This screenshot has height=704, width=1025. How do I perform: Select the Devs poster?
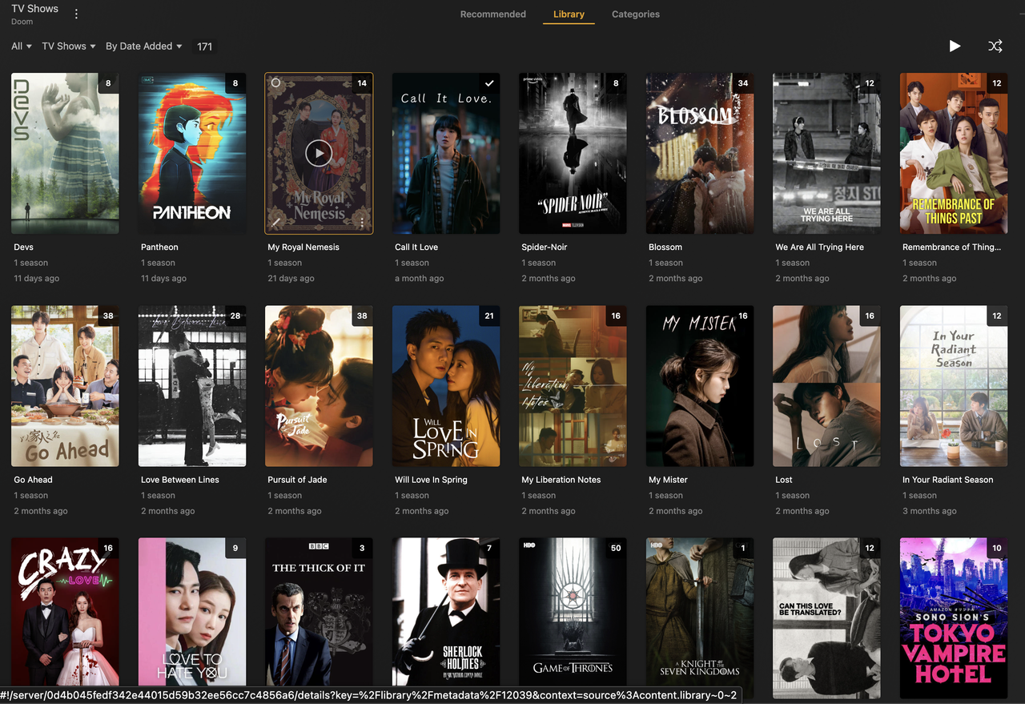(65, 153)
